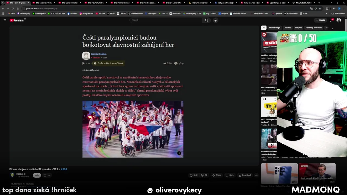The image size is (347, 195).
Task: Click the Jaroslav Soukup author link
Action: click(99, 54)
